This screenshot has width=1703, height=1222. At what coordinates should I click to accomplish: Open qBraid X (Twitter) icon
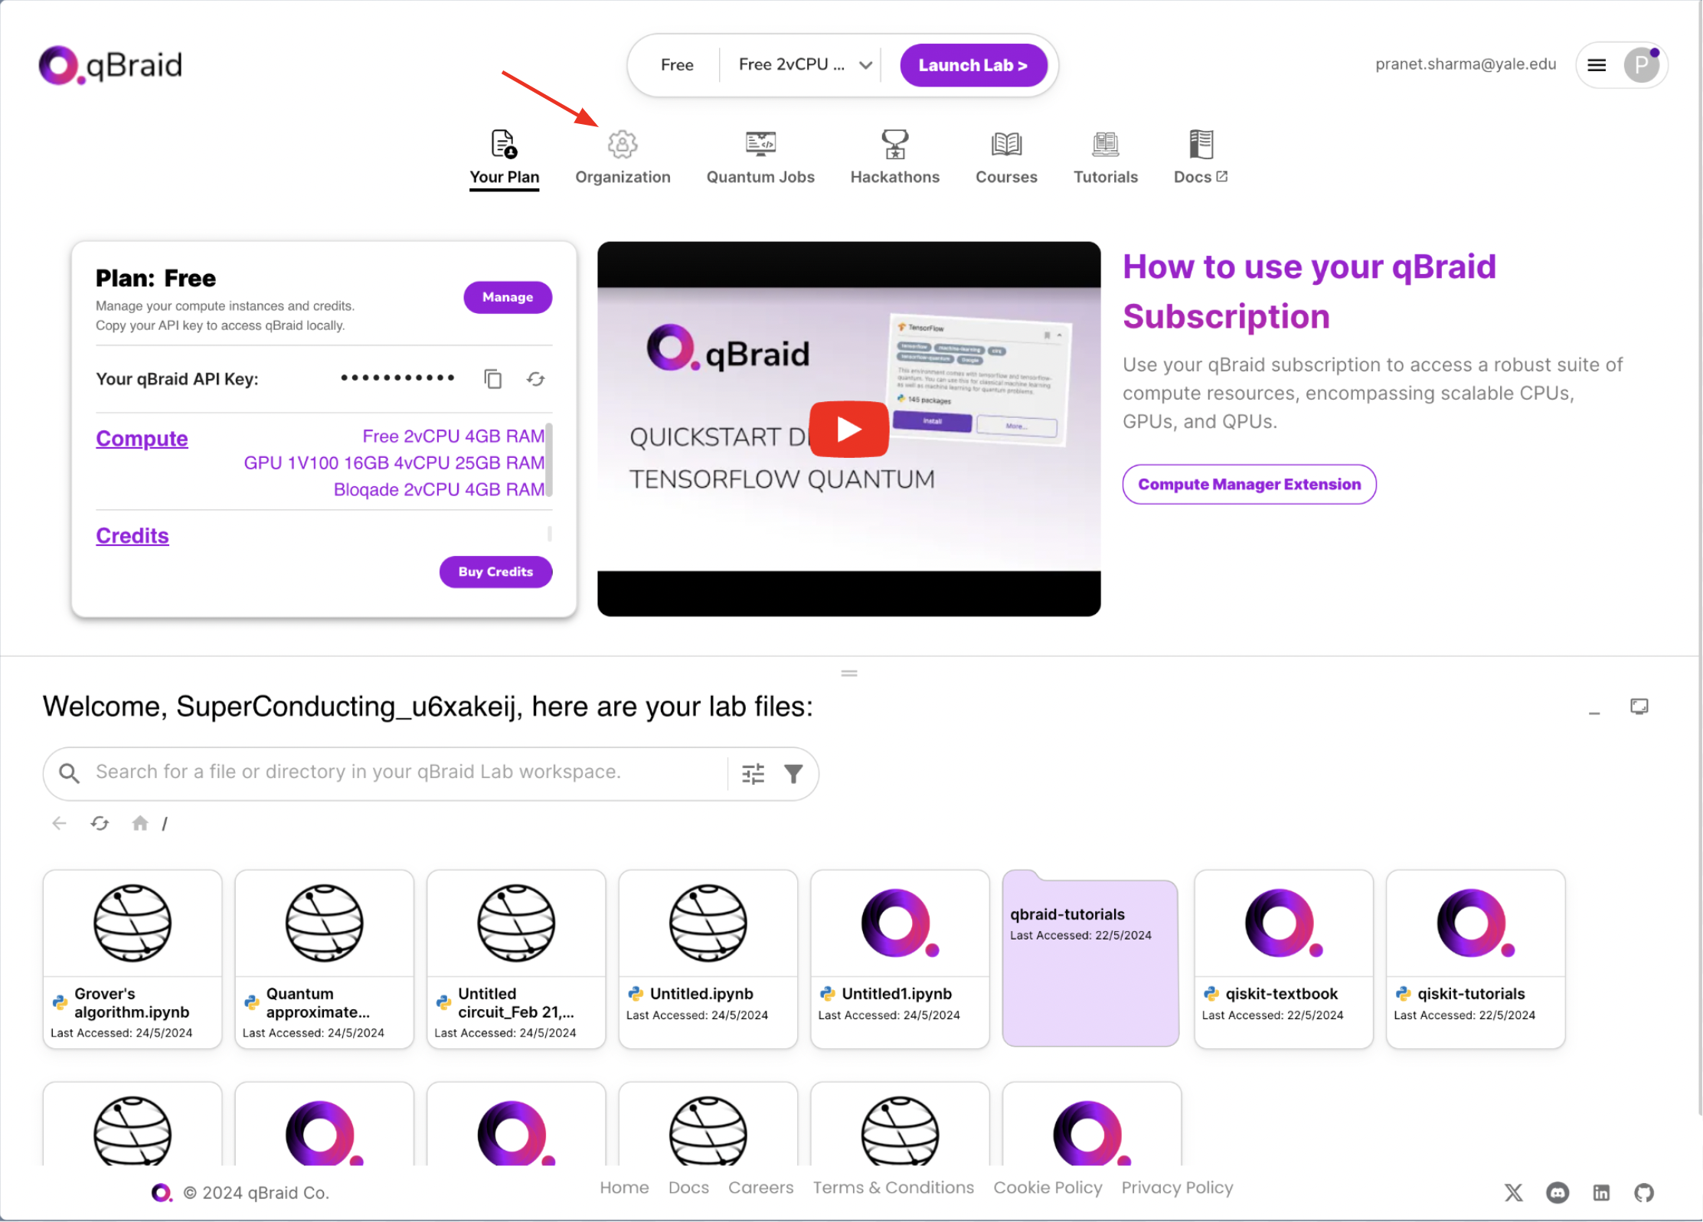pyautogui.click(x=1513, y=1193)
